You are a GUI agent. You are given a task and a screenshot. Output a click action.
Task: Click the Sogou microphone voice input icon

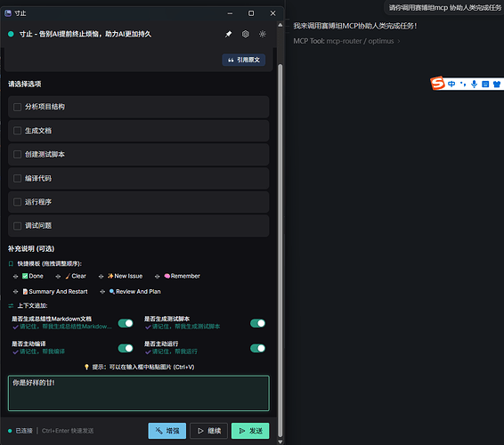pyautogui.click(x=474, y=85)
